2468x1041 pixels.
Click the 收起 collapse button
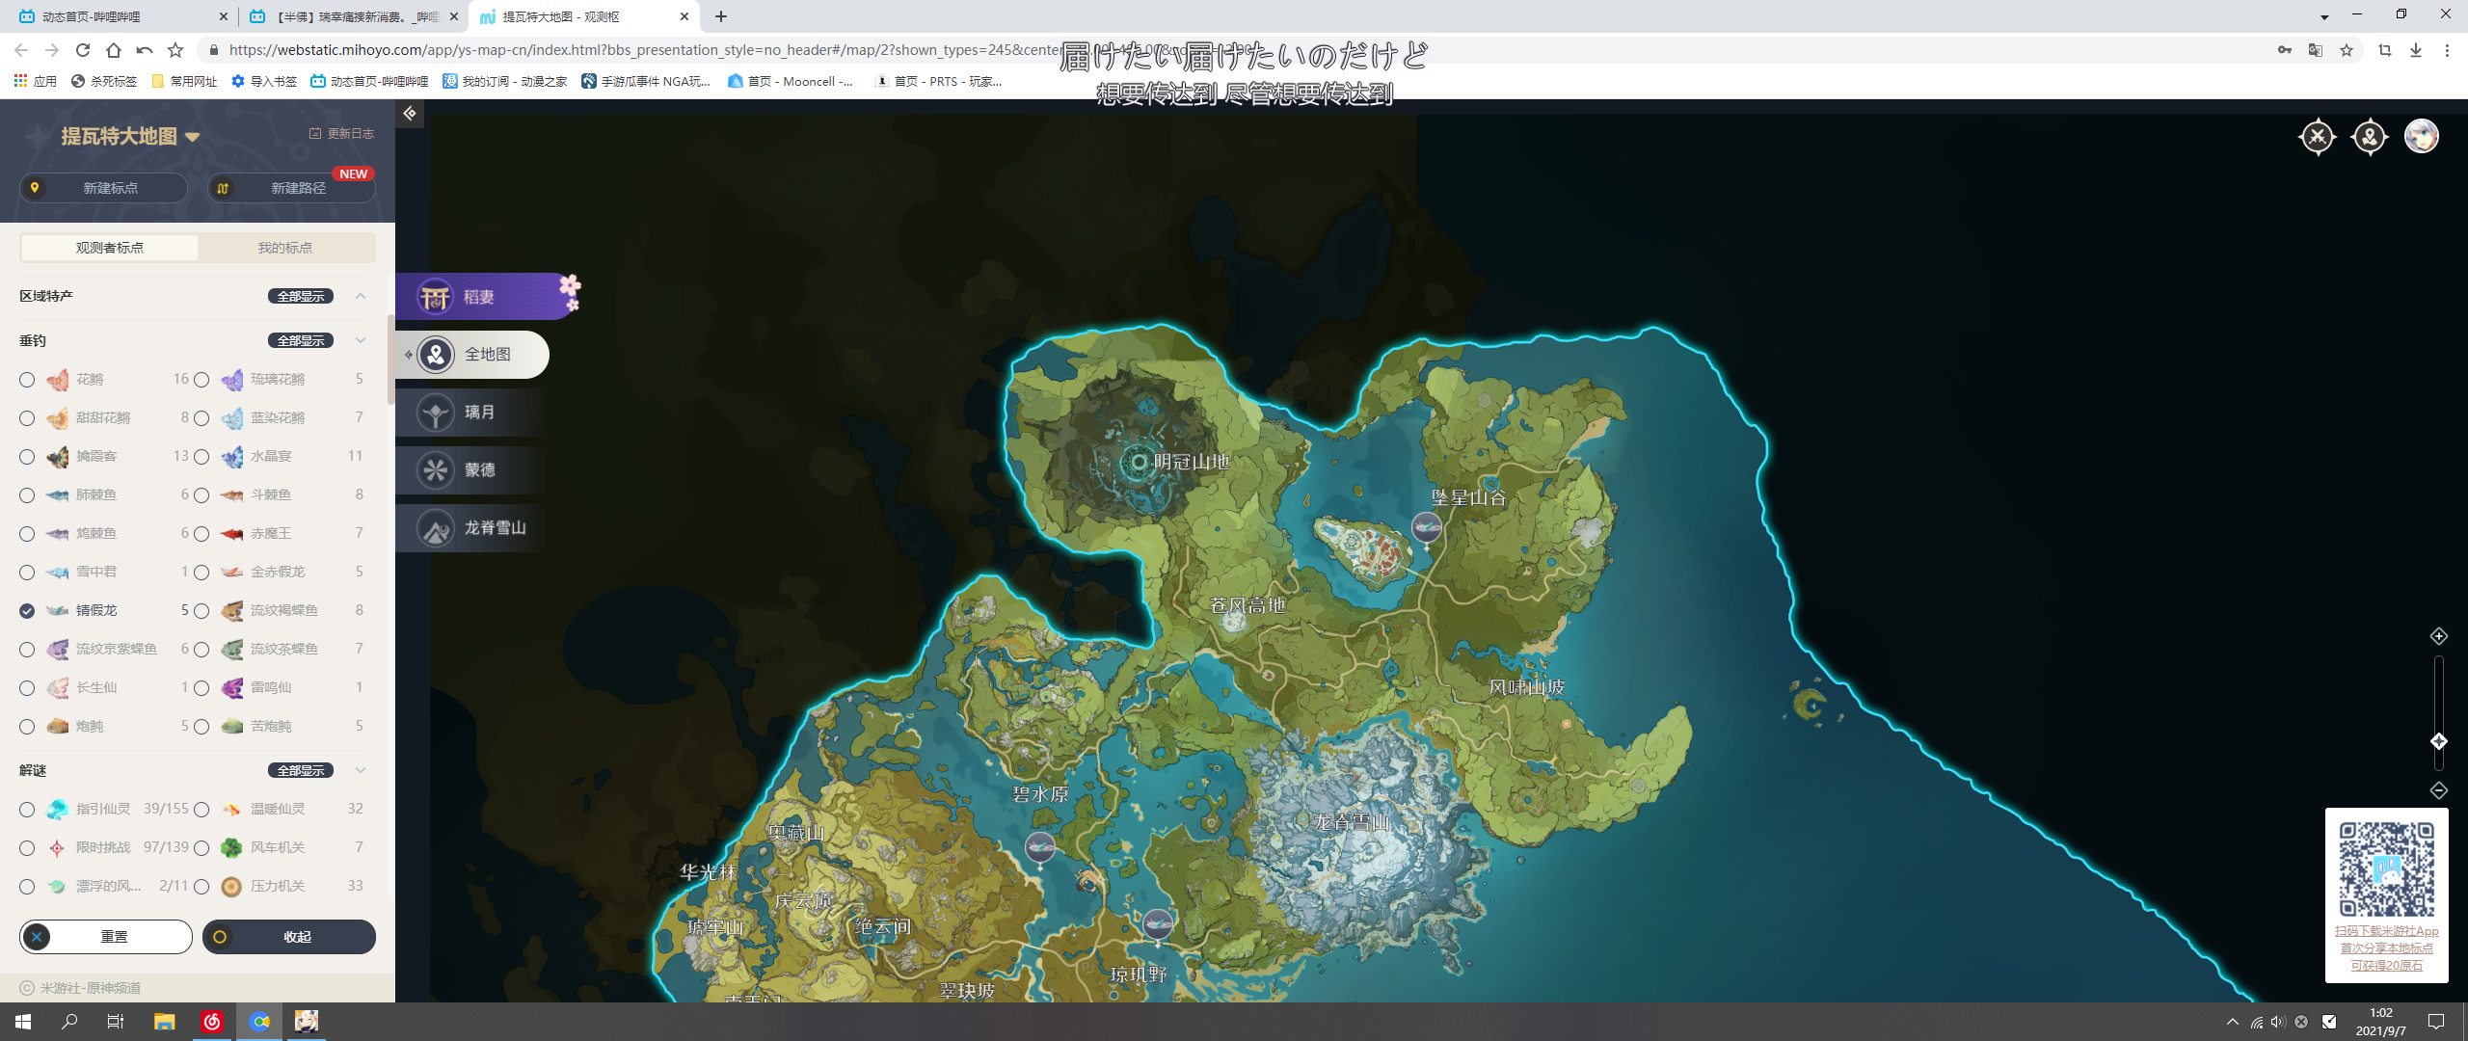pyautogui.click(x=289, y=937)
